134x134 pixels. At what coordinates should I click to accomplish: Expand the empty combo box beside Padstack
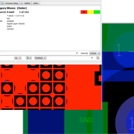pyautogui.click(x=70, y=58)
